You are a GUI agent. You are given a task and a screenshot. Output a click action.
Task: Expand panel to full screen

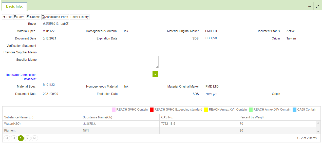pyautogui.click(x=317, y=6)
